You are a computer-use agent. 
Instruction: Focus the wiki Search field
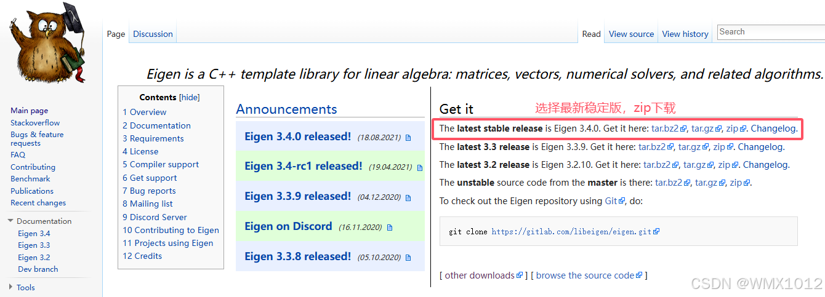click(x=771, y=32)
